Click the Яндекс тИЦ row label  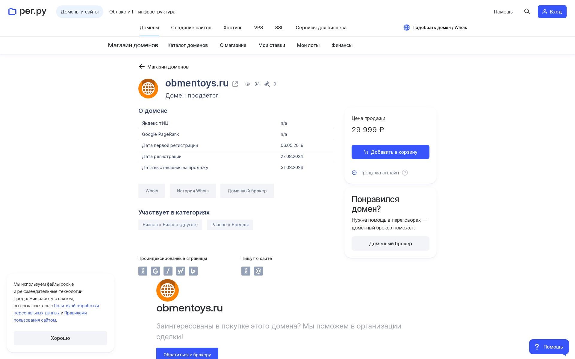coord(155,123)
